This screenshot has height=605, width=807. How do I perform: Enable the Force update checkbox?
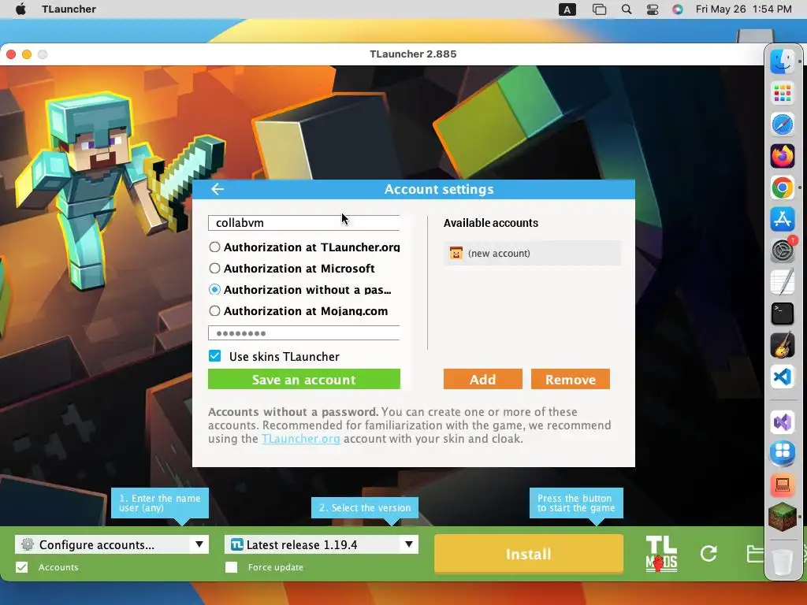[x=231, y=567]
